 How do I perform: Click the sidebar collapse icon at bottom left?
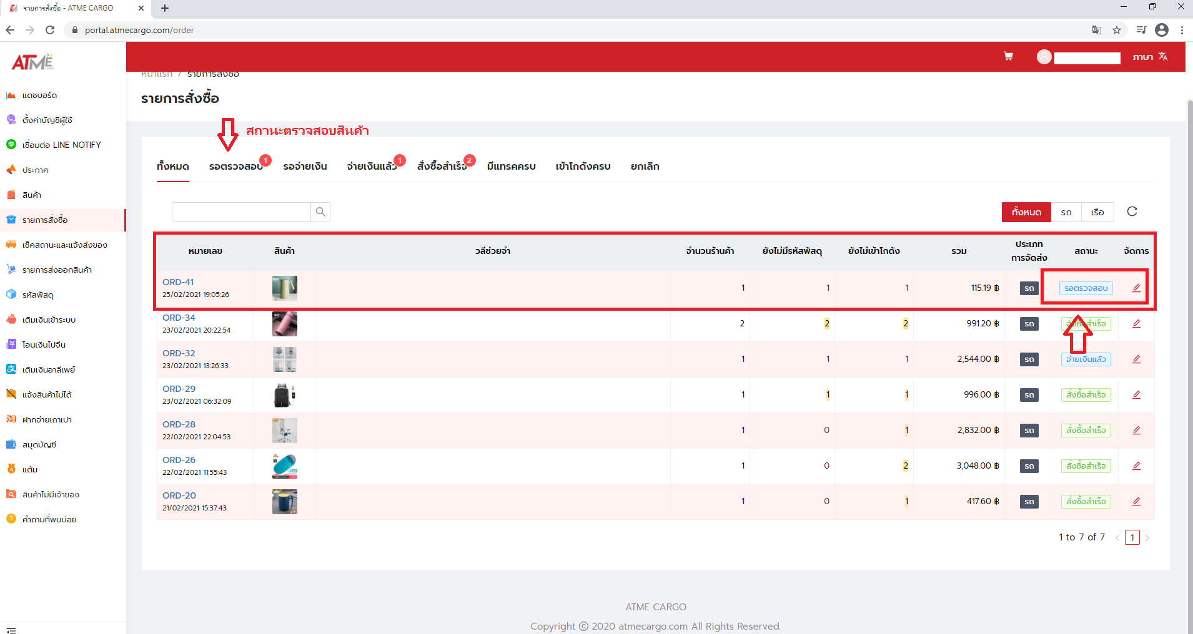click(x=11, y=630)
